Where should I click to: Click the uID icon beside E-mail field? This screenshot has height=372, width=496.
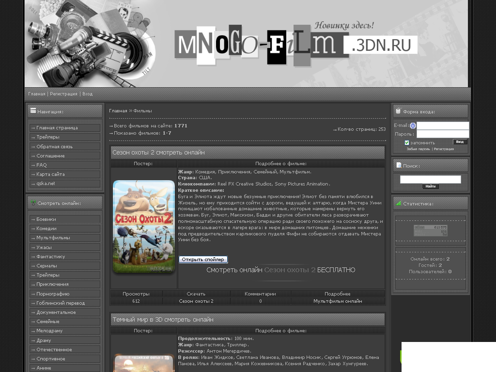[413, 125]
